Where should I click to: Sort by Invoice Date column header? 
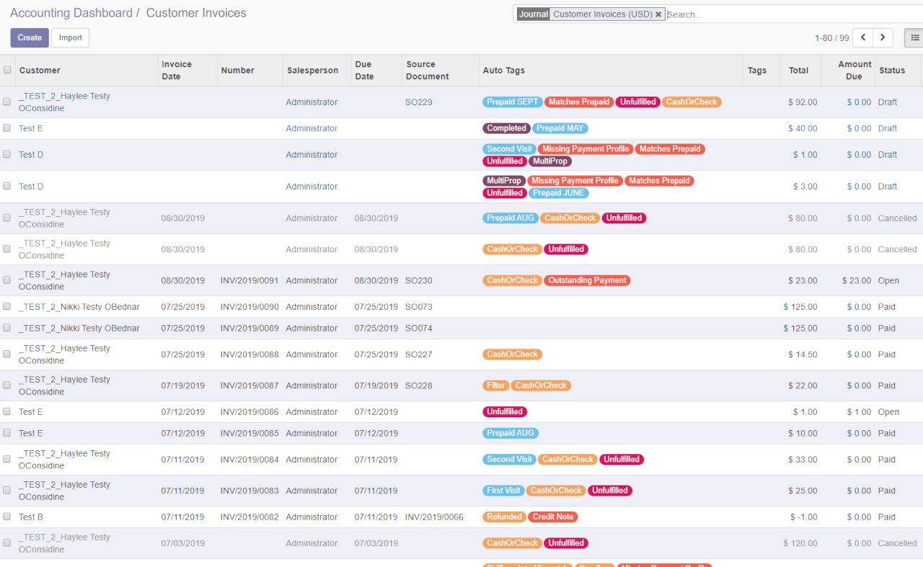pyautogui.click(x=177, y=70)
